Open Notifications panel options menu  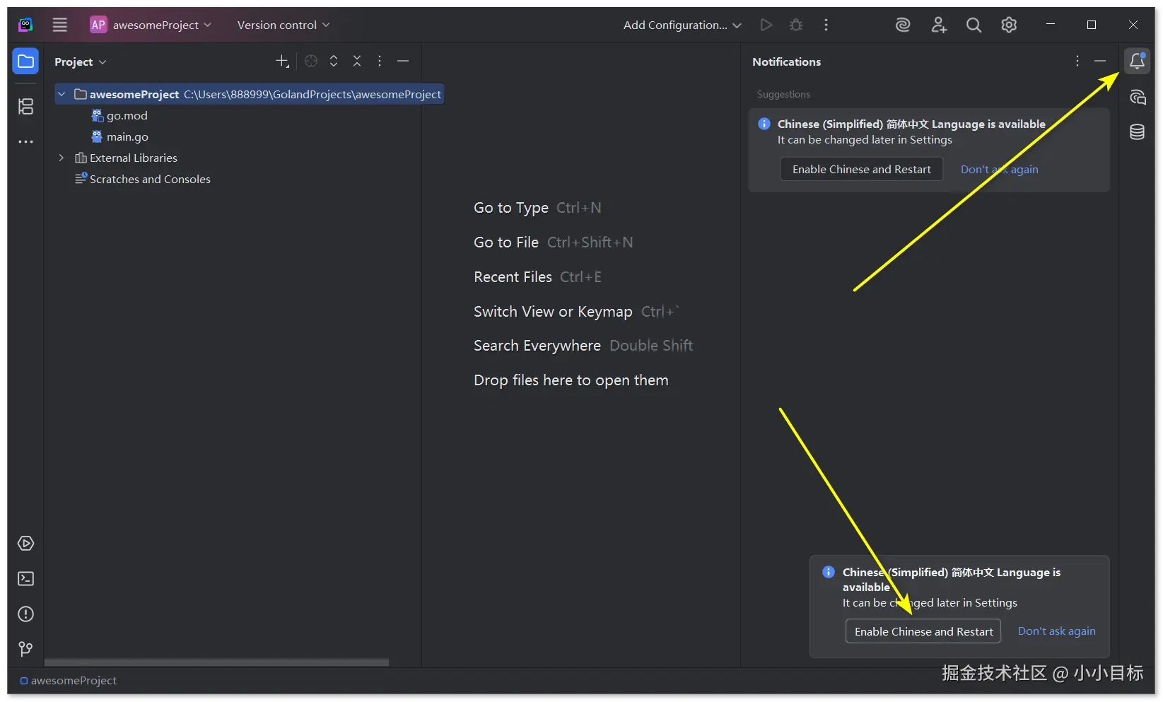click(x=1077, y=62)
